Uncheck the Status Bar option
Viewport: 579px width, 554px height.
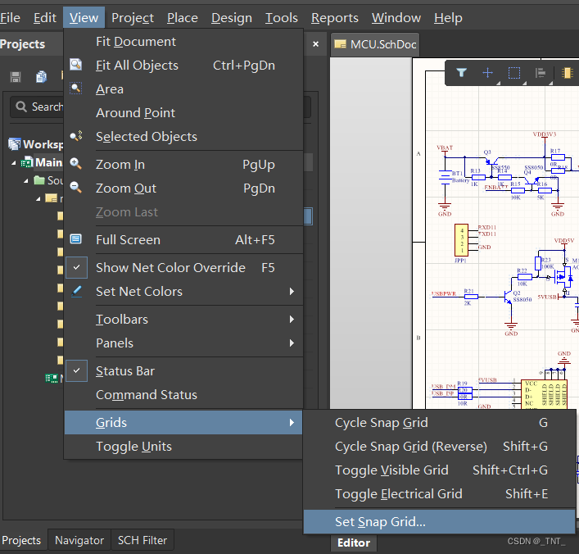point(124,371)
